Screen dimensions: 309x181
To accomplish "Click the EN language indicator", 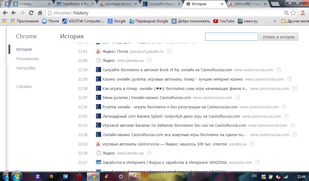I will click(x=254, y=176).
